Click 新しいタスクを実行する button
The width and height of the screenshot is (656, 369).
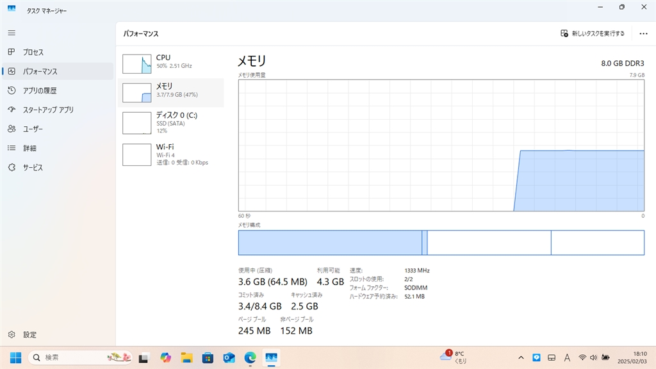593,33
